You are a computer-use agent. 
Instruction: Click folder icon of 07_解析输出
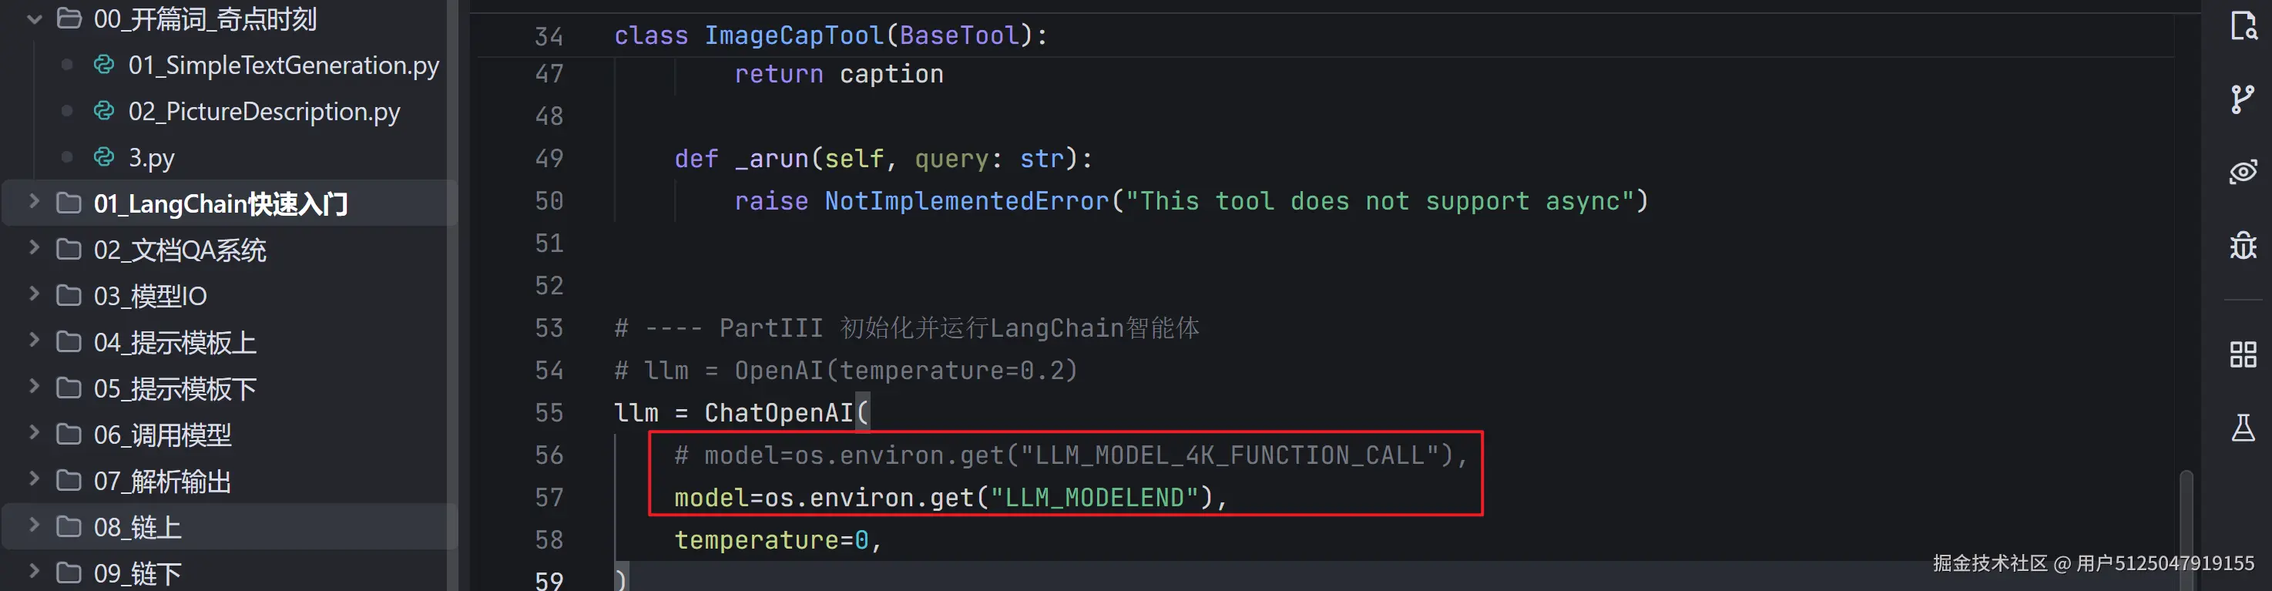pos(69,481)
